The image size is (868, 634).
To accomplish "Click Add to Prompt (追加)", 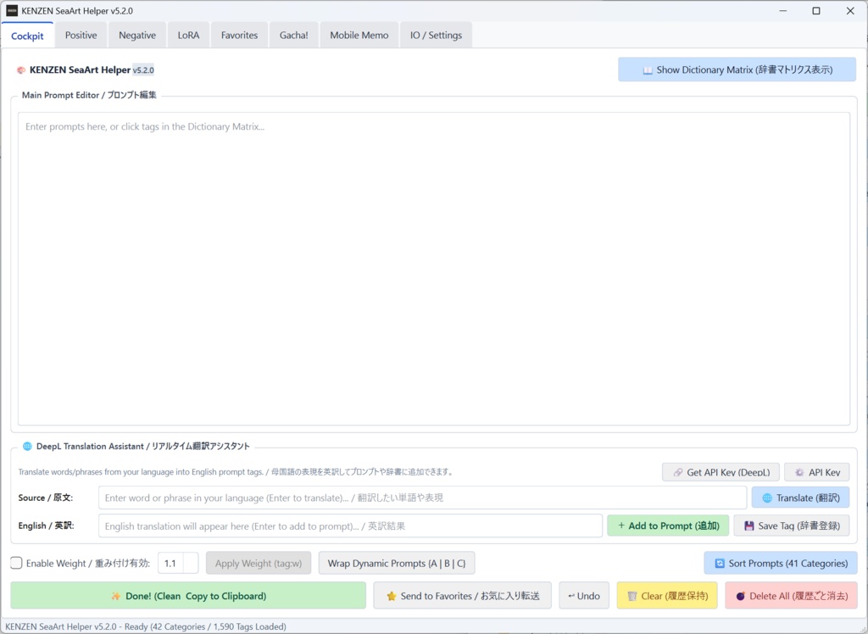I will [x=668, y=526].
